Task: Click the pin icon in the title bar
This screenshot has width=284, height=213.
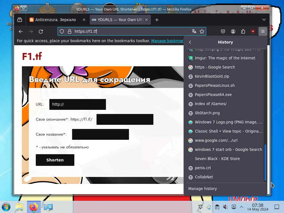Action: [24, 8]
